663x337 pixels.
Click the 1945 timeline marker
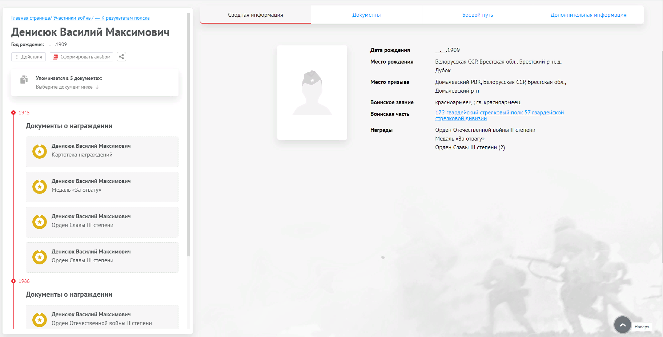click(x=13, y=113)
